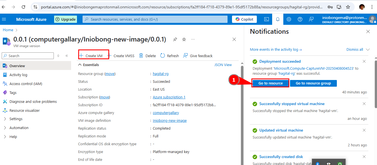Click More events in the activity log
Screen dimensions: 377x165
pos(276,50)
